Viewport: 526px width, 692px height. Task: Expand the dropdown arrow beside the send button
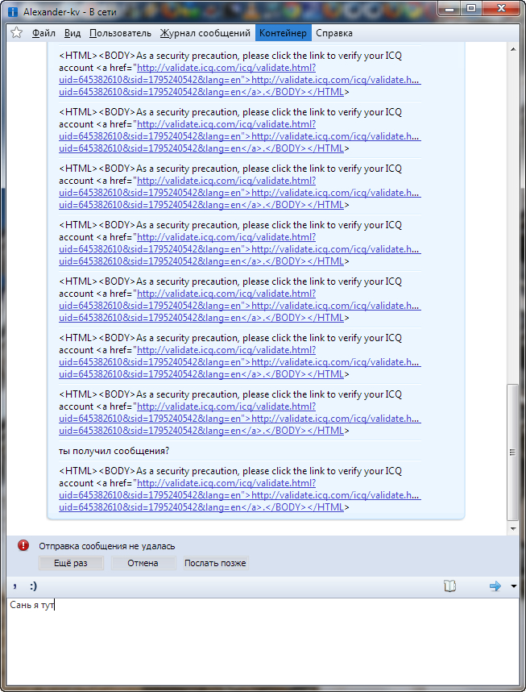point(513,586)
